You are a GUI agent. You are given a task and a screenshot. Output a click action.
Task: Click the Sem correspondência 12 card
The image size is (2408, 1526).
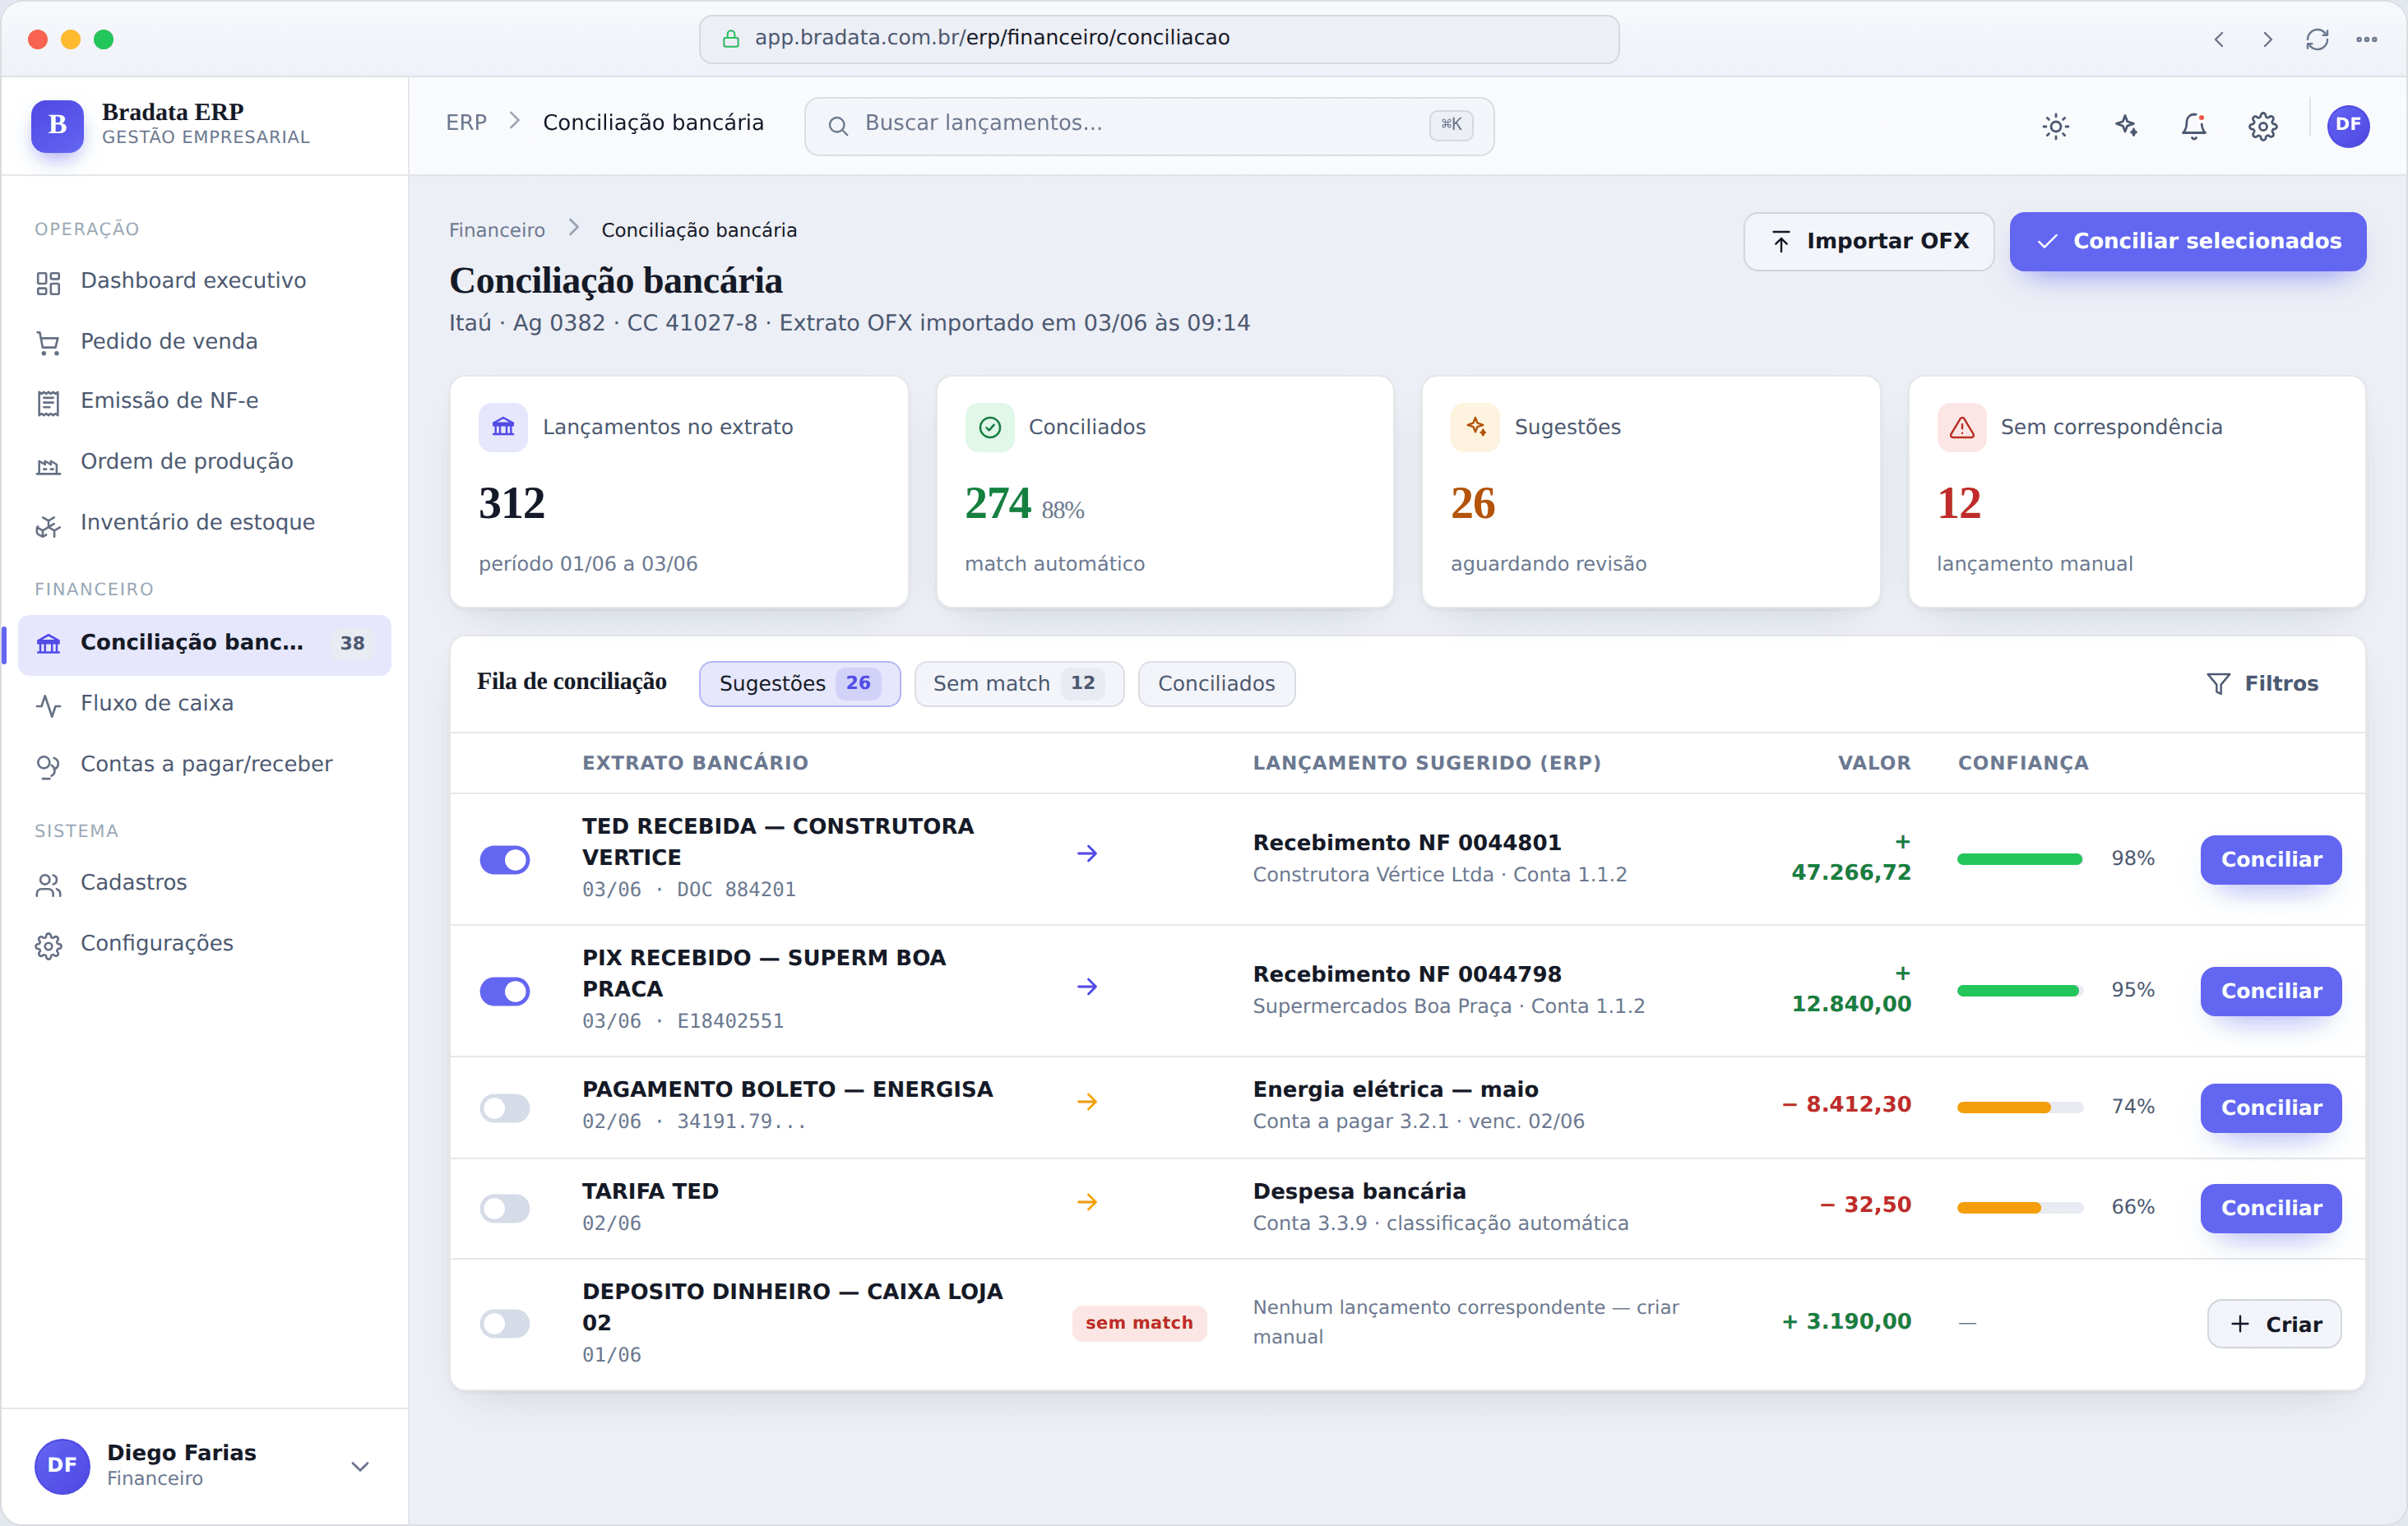2136,492
